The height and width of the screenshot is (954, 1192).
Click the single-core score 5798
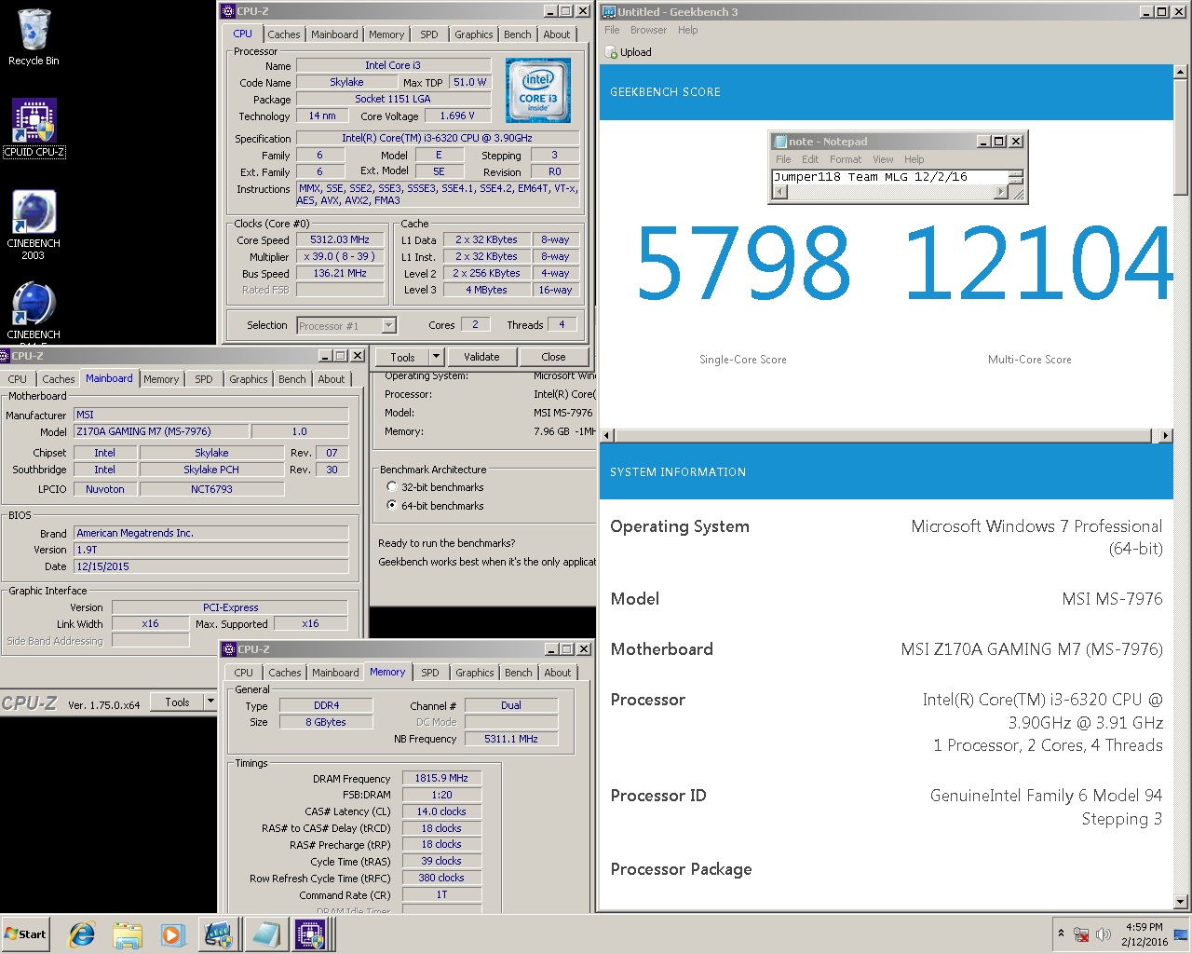click(x=743, y=264)
